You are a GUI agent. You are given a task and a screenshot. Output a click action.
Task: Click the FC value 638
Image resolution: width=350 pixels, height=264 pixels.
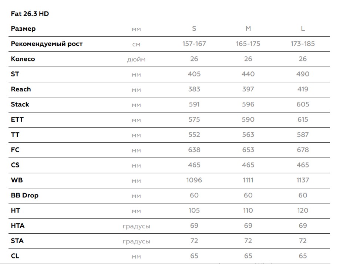(x=194, y=150)
